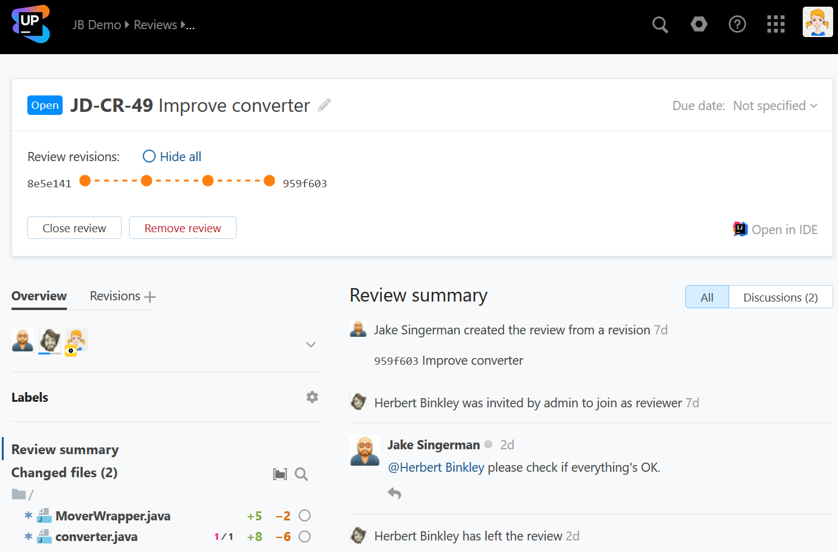Open the search magnifier in header

[660, 25]
